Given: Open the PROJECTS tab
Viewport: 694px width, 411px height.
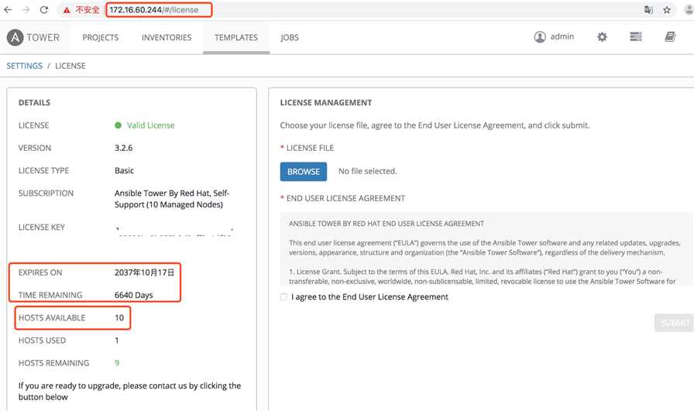Looking at the screenshot, I should pyautogui.click(x=101, y=38).
